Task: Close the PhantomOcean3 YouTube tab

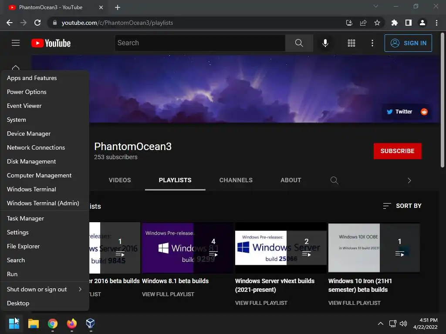Action: tap(101, 7)
